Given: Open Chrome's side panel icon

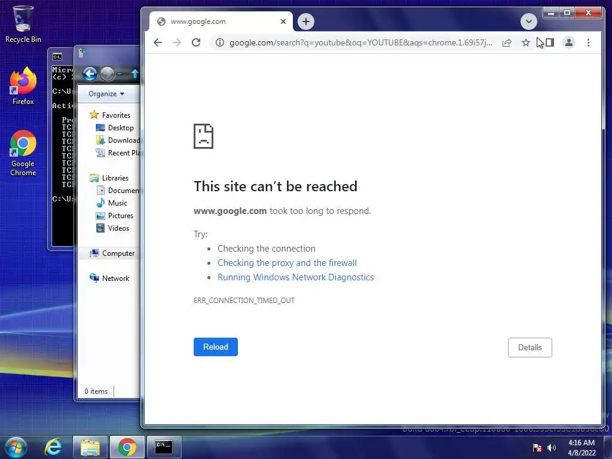Looking at the screenshot, I should tap(550, 42).
